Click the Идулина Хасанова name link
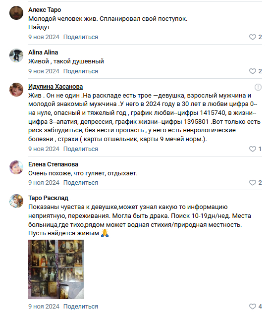This screenshot has height=313, width=270. (55, 87)
